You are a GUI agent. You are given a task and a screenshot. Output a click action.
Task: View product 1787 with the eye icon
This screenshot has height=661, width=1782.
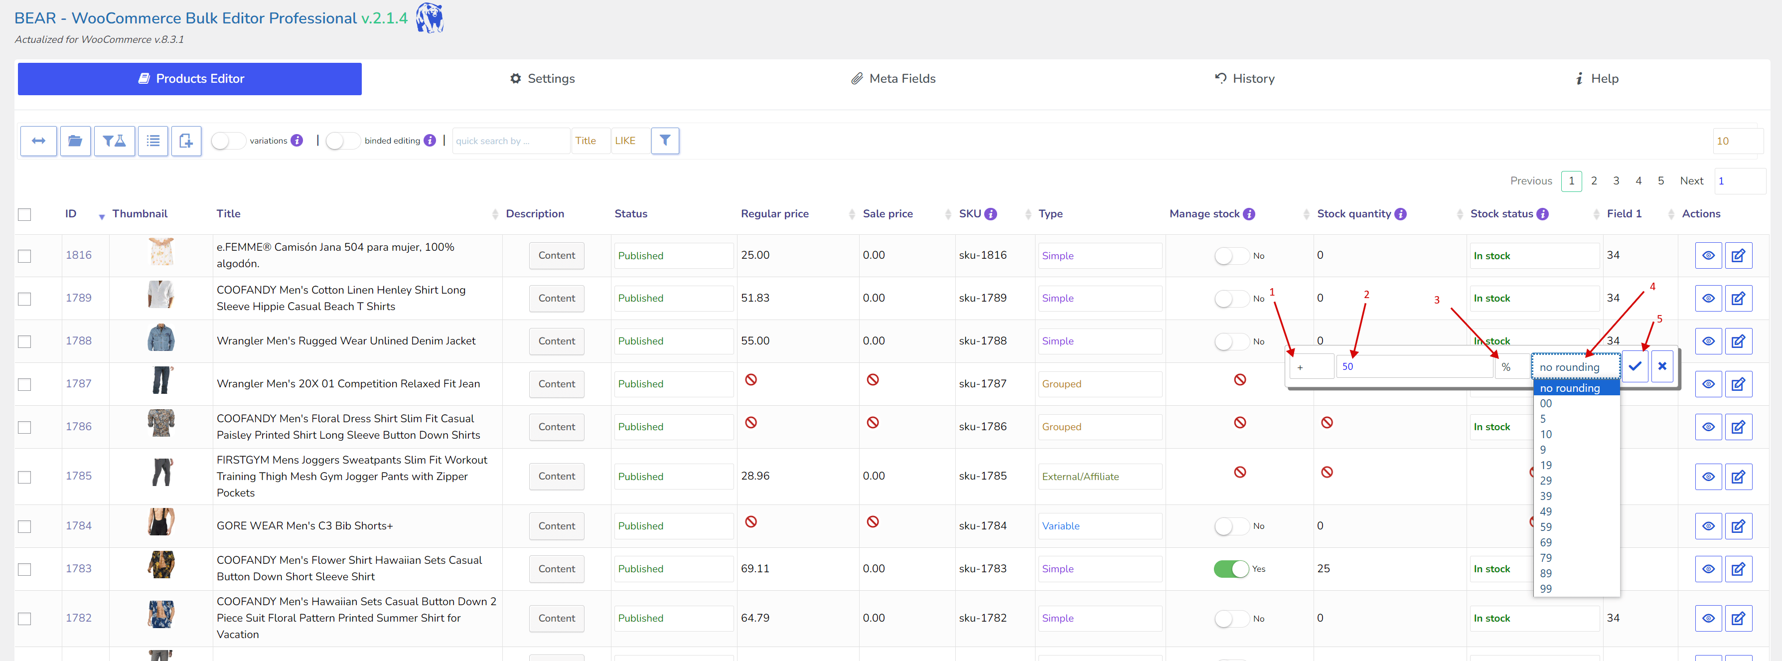pyautogui.click(x=1708, y=384)
